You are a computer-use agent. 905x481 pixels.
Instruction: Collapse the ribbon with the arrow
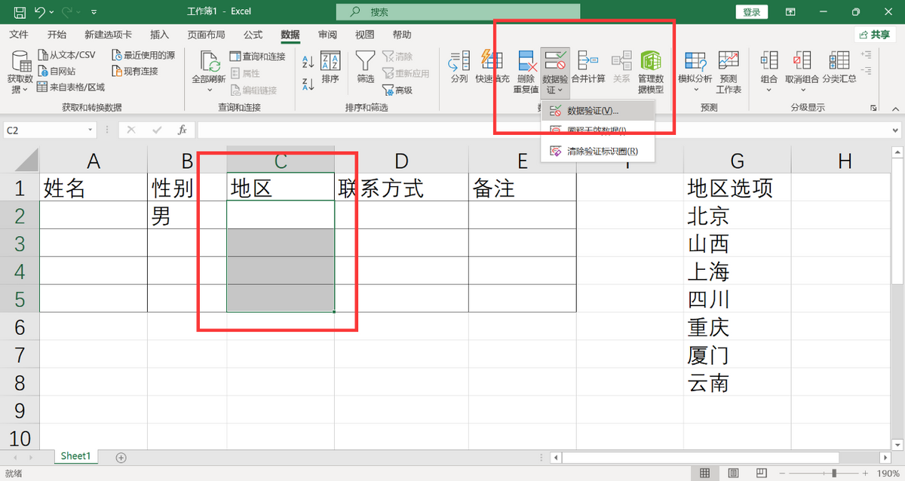tap(895, 108)
